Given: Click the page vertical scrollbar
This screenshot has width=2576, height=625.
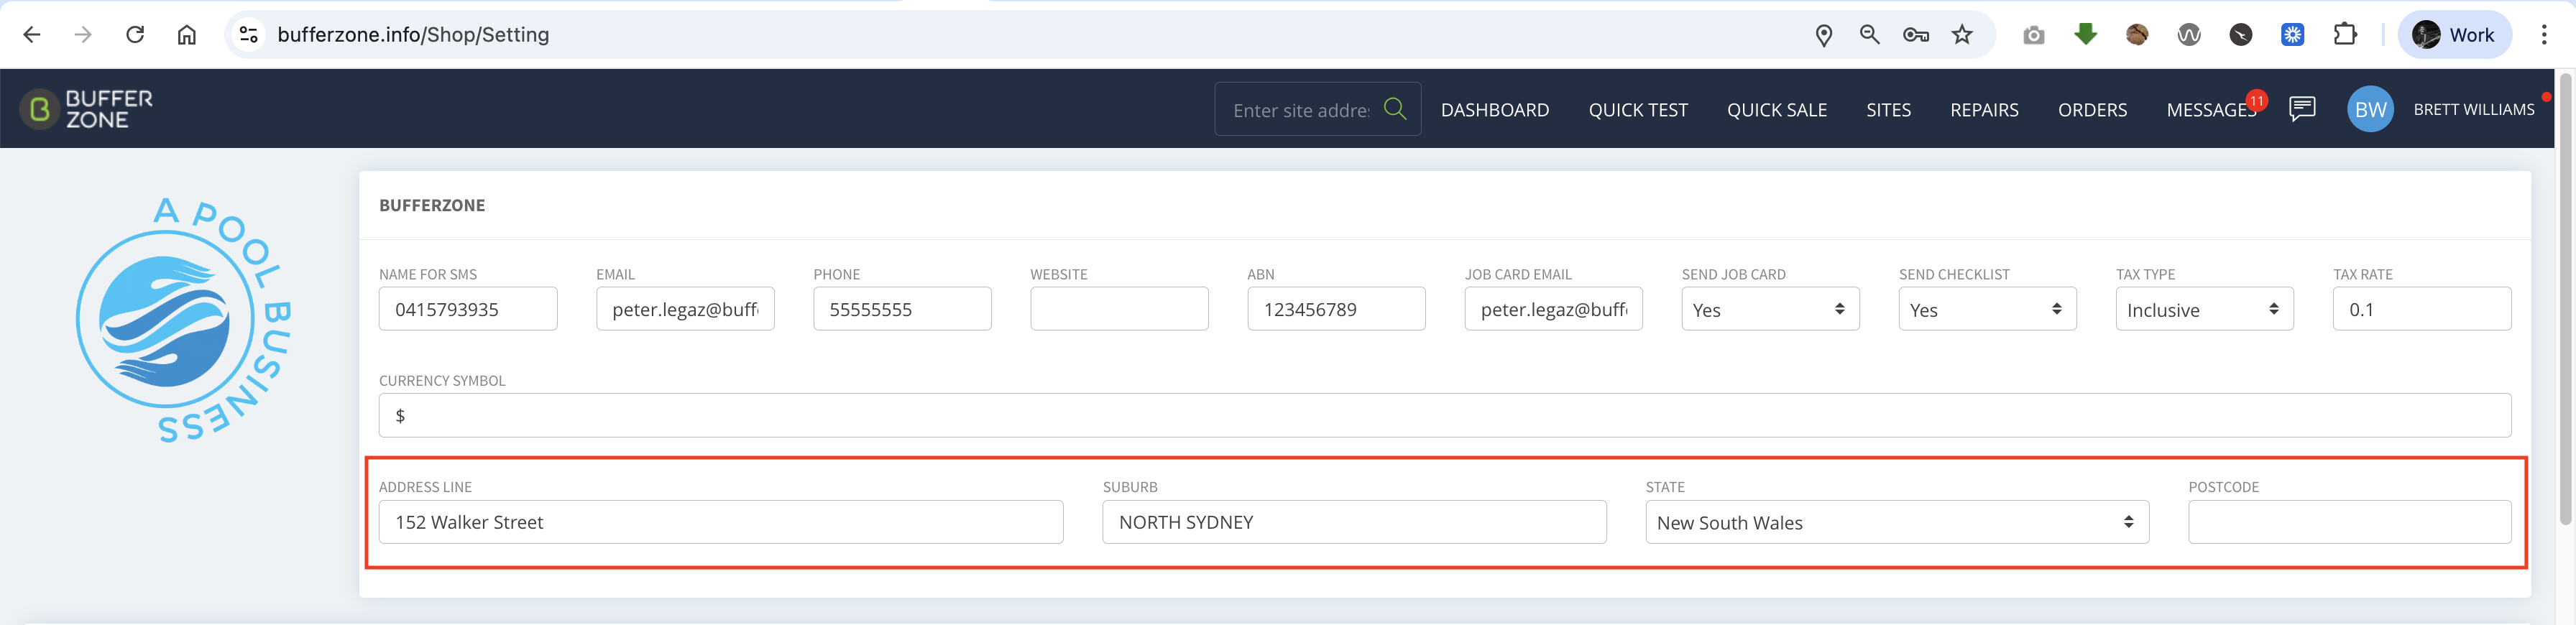Looking at the screenshot, I should (2565, 297).
